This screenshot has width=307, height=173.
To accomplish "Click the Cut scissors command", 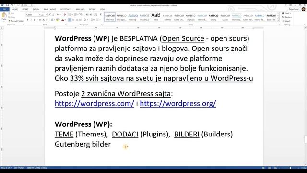I will pos(11,13).
